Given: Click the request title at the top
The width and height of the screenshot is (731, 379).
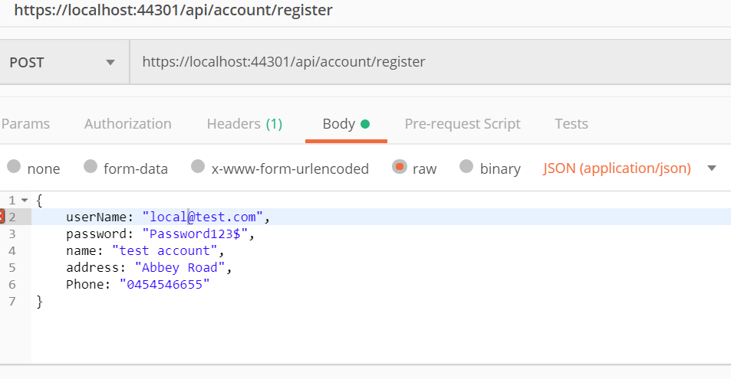Looking at the screenshot, I should coord(173,11).
